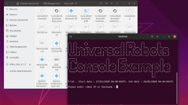This screenshot has width=188, height=105.
Task: Open search in the file manager
Action: tap(101, 4)
